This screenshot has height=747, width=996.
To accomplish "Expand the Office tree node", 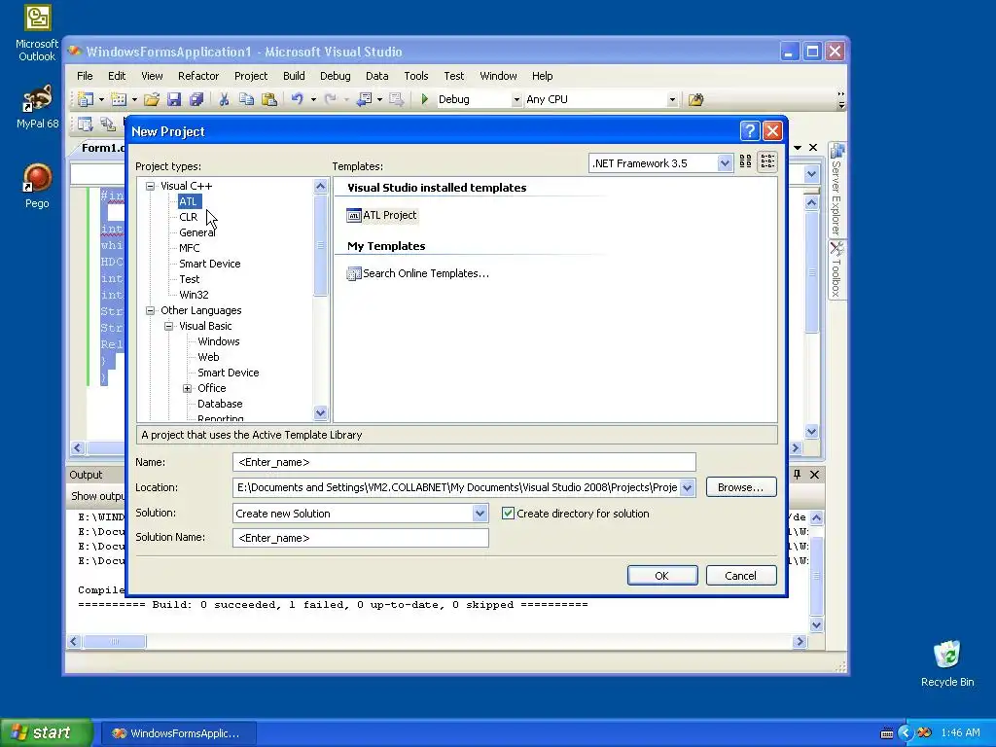I will click(188, 389).
